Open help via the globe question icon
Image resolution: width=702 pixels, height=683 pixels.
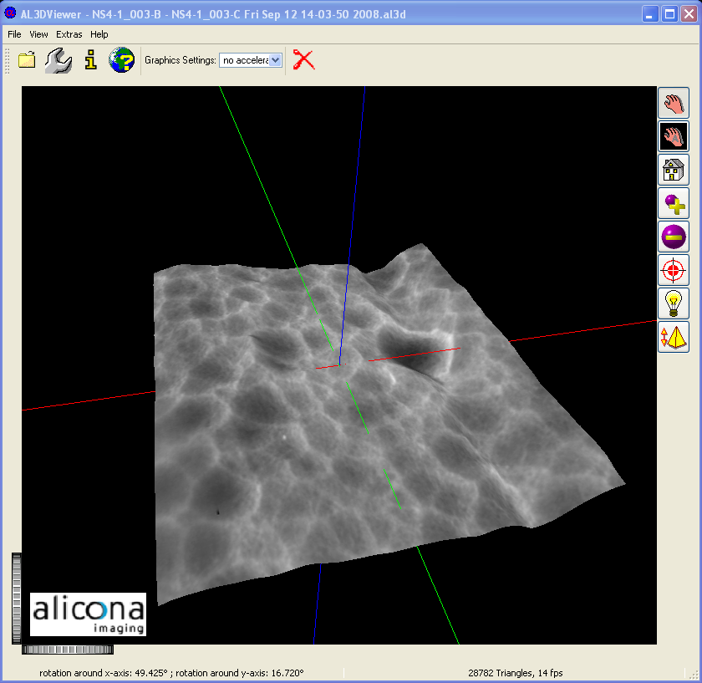click(122, 60)
